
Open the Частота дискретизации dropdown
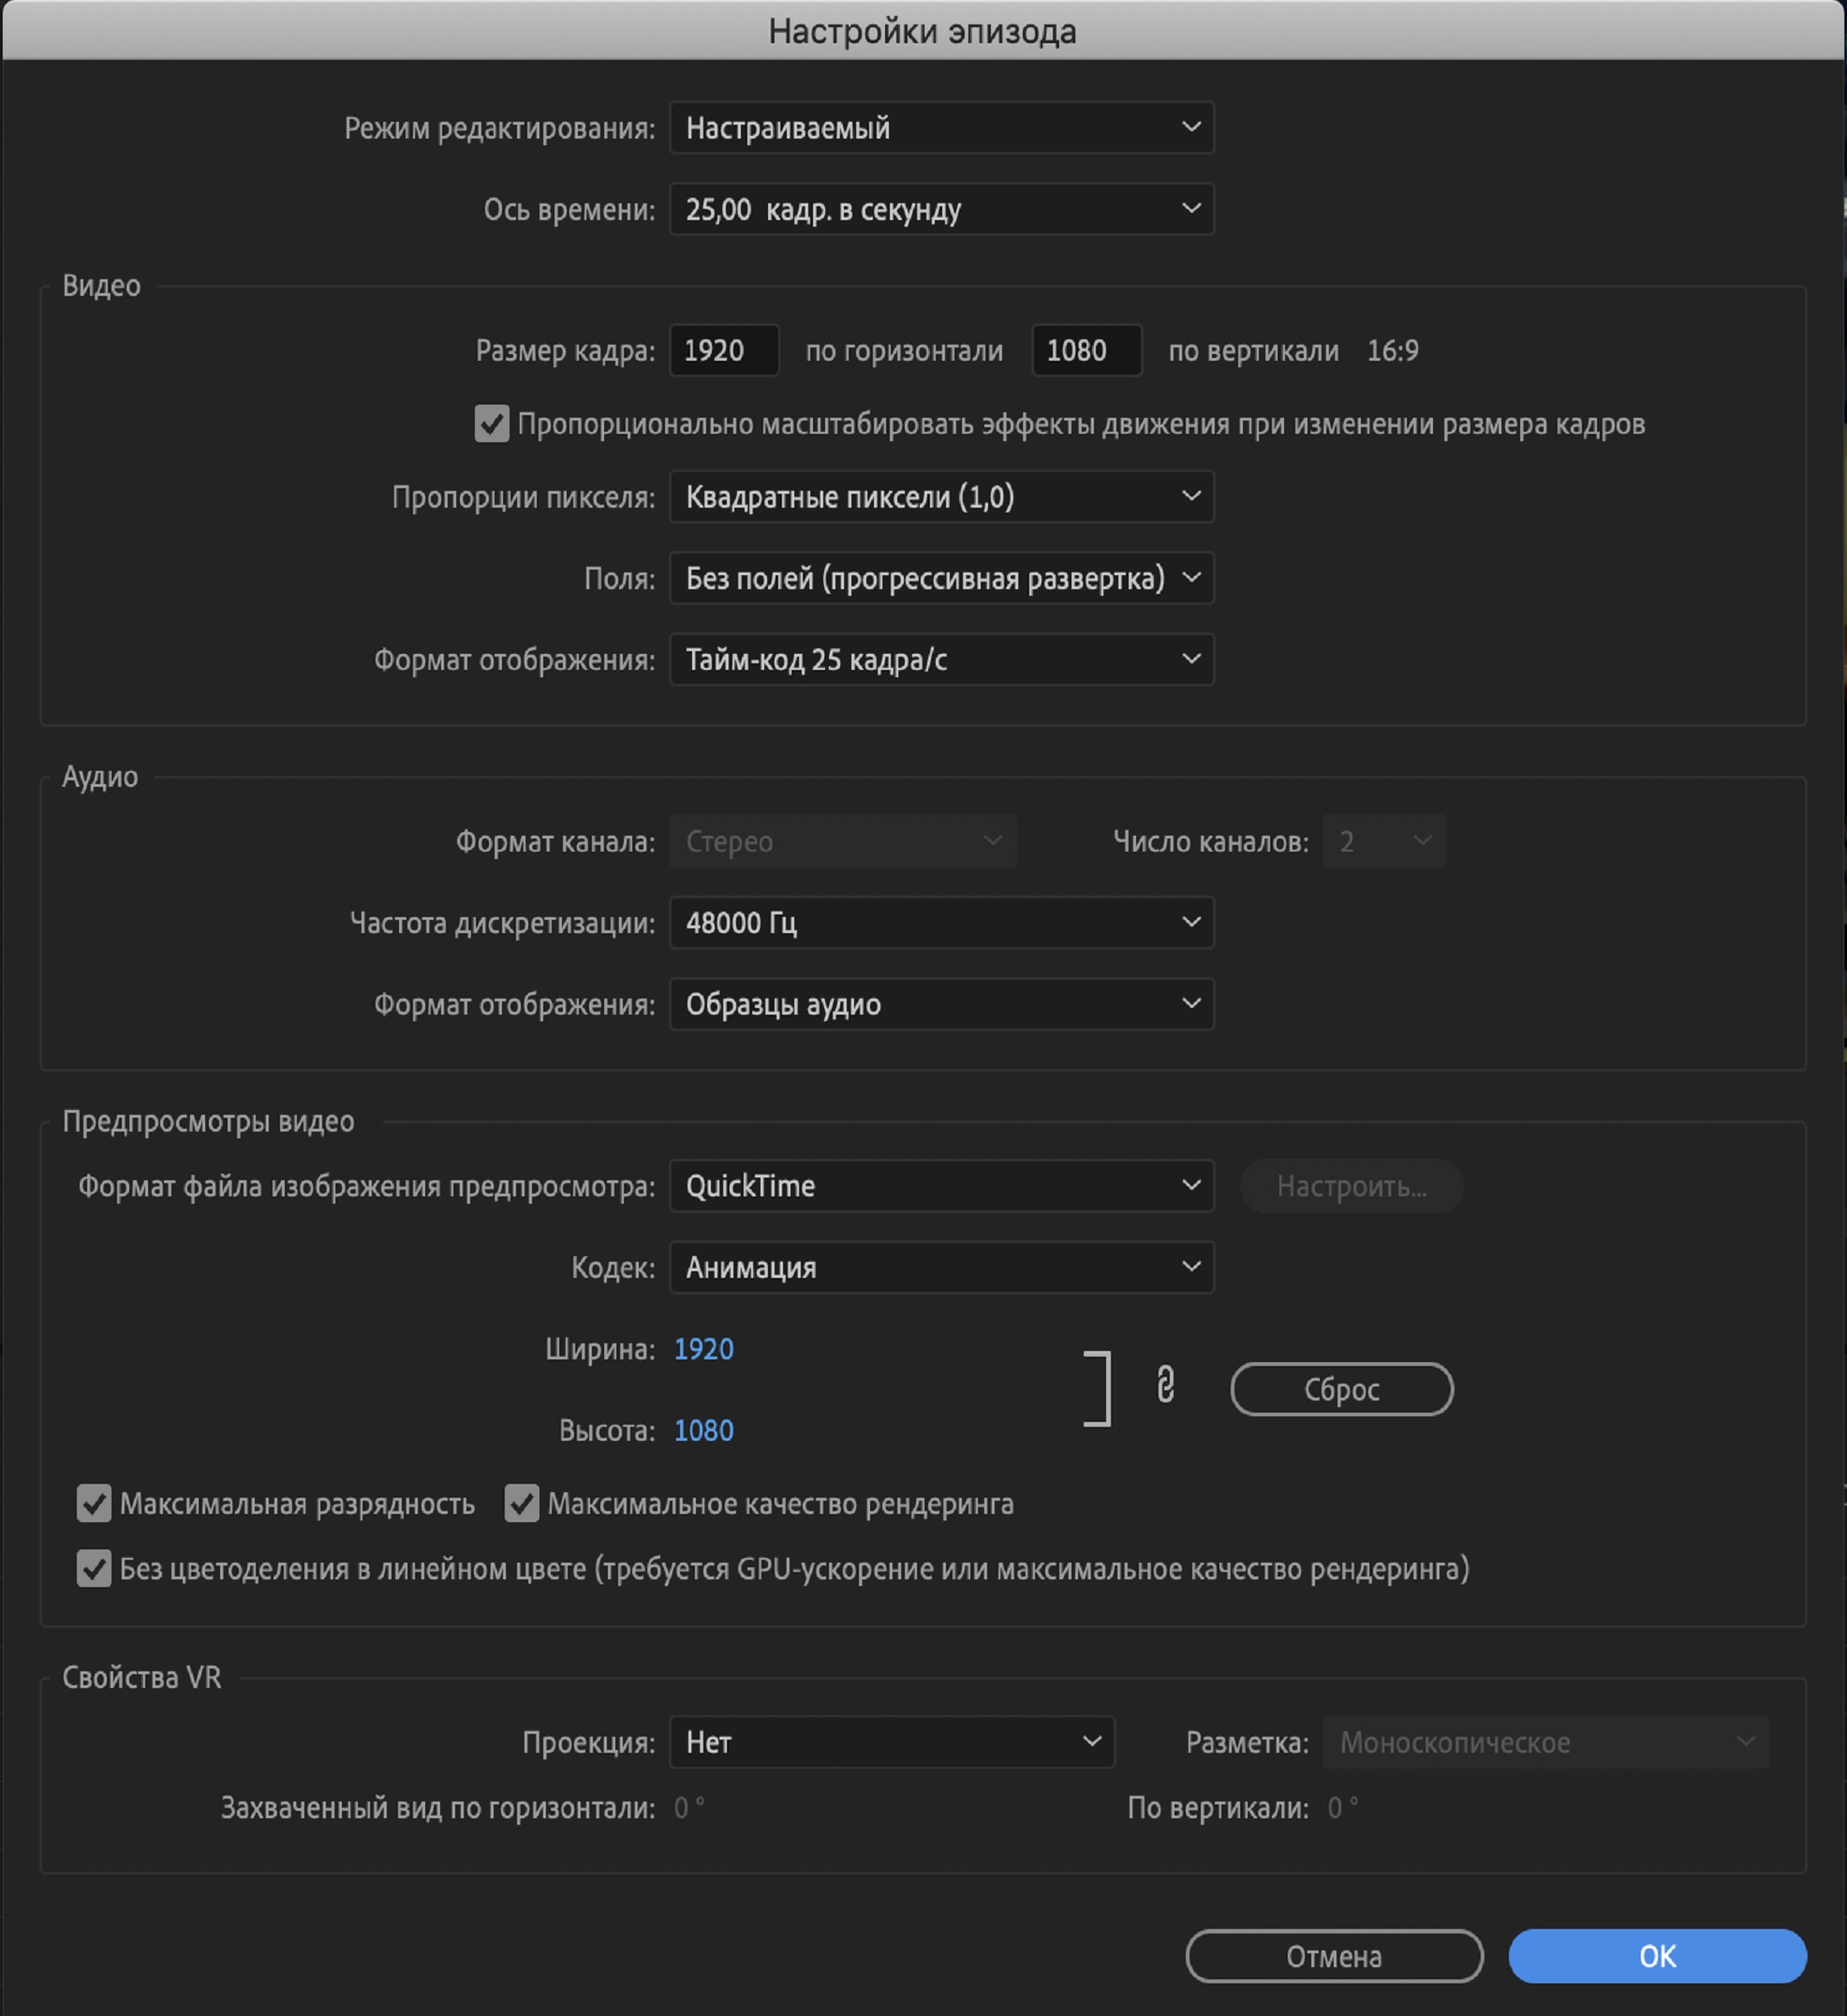click(x=941, y=922)
